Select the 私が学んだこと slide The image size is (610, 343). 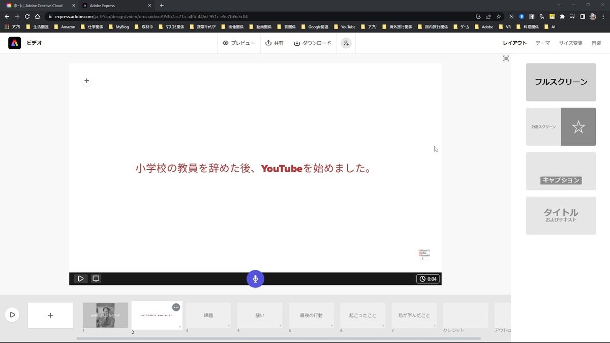point(414,316)
